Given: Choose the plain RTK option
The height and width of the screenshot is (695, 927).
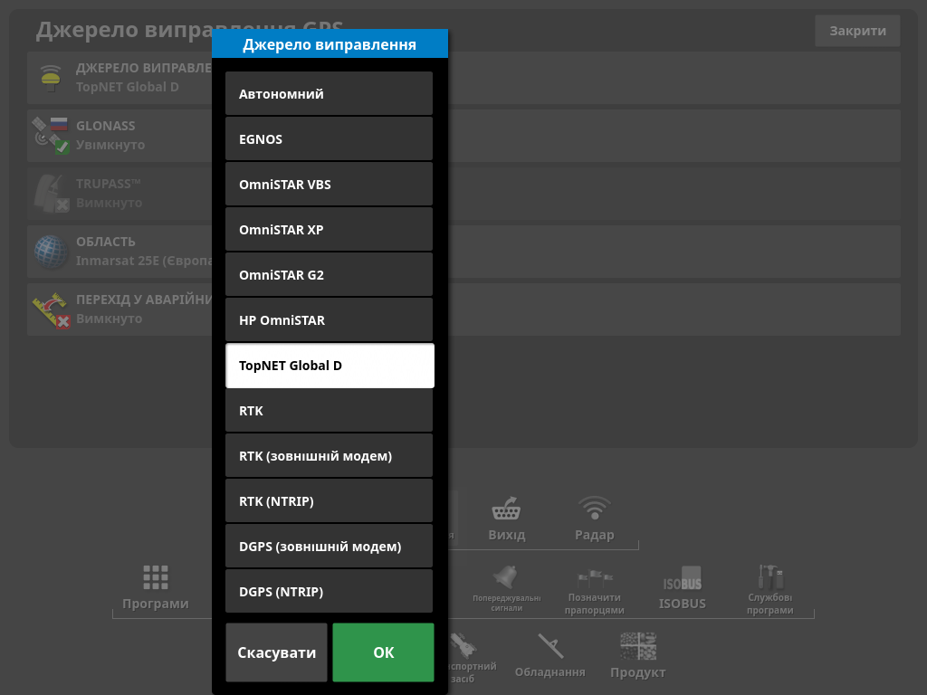Looking at the screenshot, I should point(329,411).
